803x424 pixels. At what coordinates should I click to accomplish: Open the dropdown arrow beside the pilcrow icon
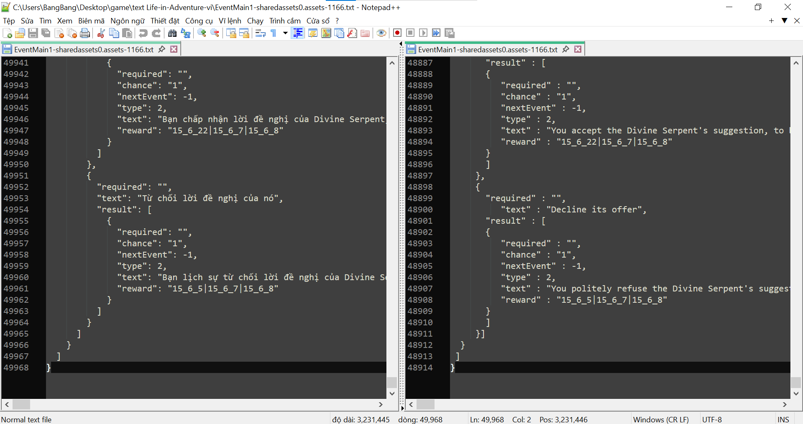(285, 33)
